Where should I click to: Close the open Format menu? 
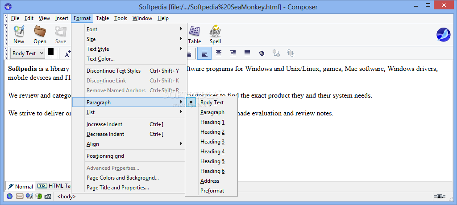(82, 18)
